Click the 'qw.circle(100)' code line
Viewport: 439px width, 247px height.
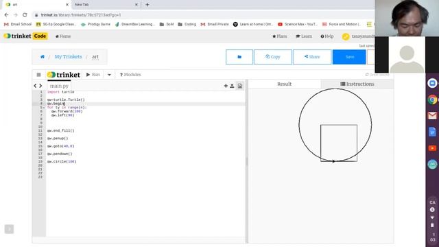(62, 162)
